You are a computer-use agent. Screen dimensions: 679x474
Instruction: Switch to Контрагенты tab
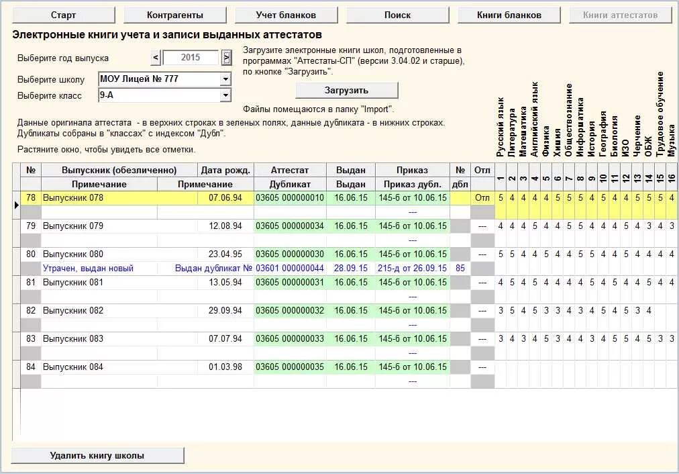[x=174, y=15]
